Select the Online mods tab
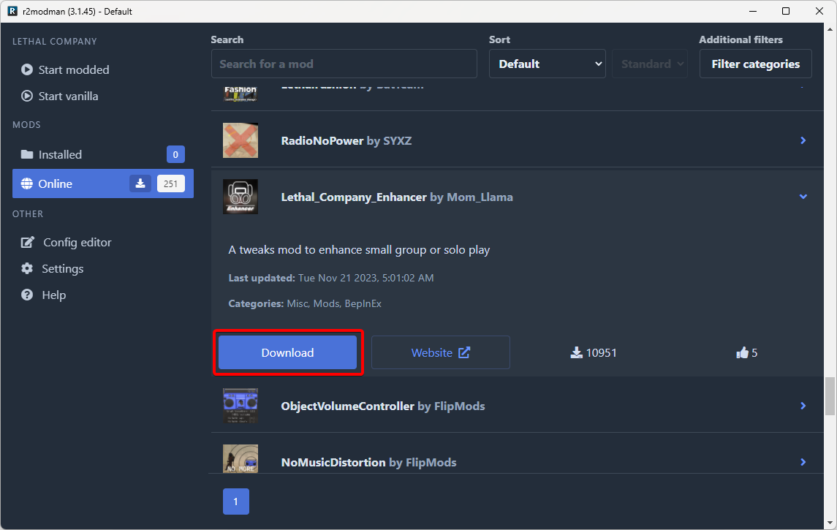This screenshot has height=530, width=837. [x=56, y=184]
